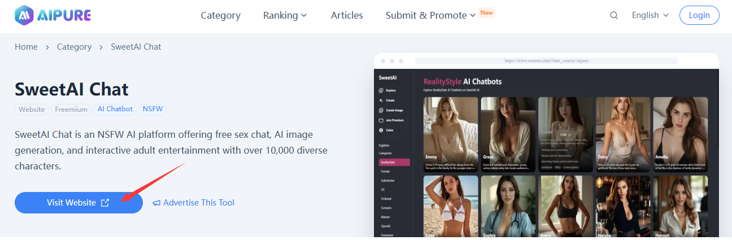Expand the Ranking dropdown

click(285, 15)
